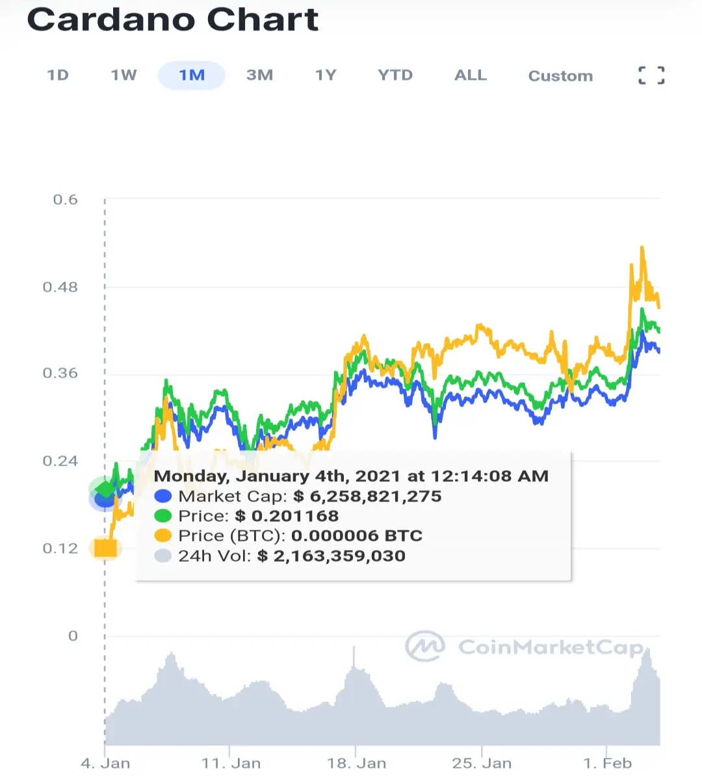The width and height of the screenshot is (702, 780).
Task: Switch to the 1D time range
Action: point(58,75)
